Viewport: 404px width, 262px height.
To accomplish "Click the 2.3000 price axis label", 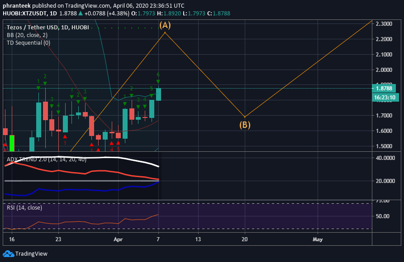I will click(x=384, y=23).
